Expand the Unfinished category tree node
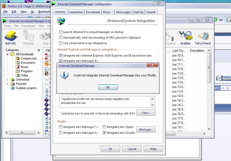This screenshot has height=161, width=231. click(7, 80)
